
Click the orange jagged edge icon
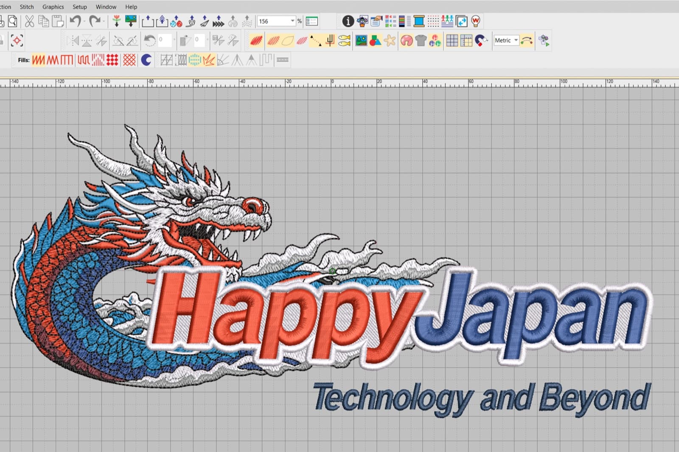click(208, 60)
